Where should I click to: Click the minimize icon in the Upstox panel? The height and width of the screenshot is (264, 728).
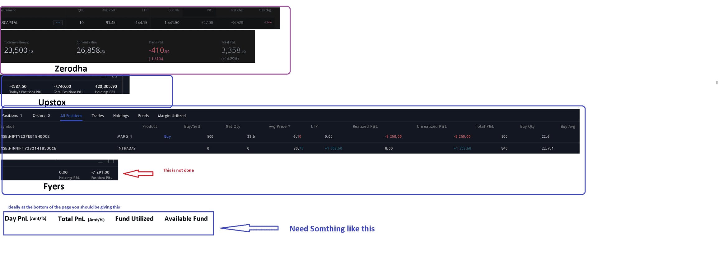[104, 76]
